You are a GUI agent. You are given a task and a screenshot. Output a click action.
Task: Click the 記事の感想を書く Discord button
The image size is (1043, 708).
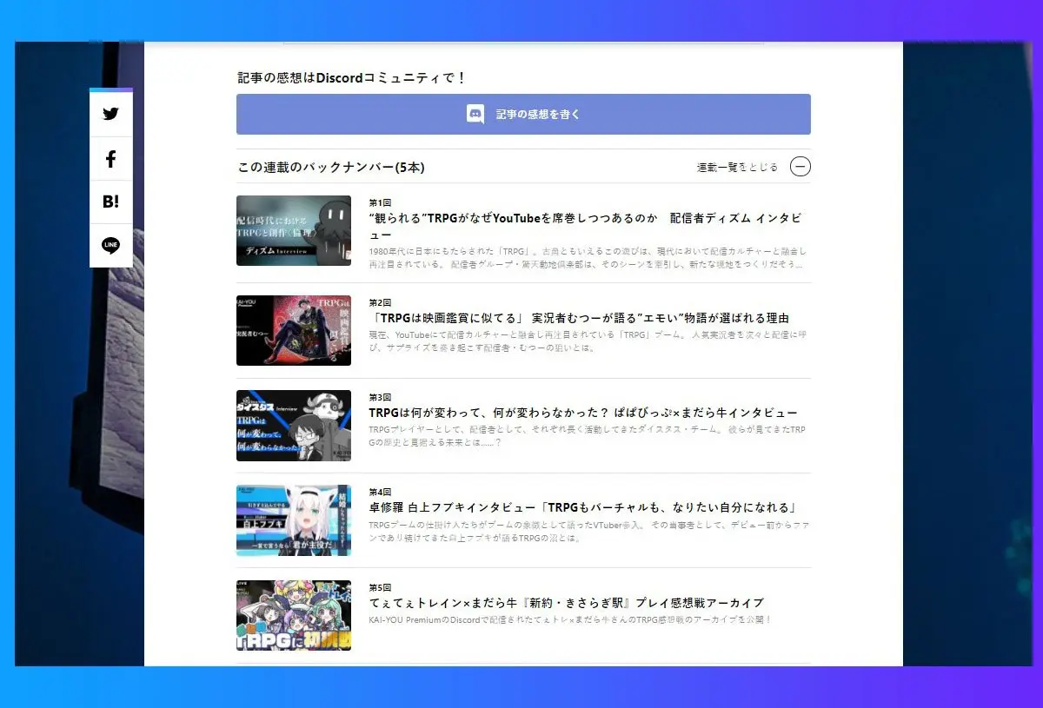523,114
